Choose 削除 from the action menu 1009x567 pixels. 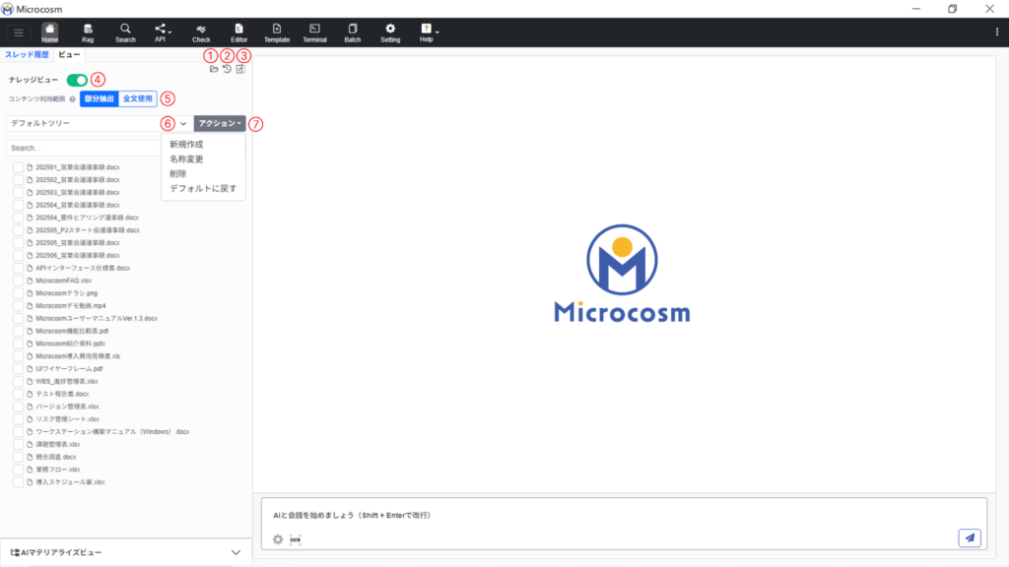pos(178,174)
